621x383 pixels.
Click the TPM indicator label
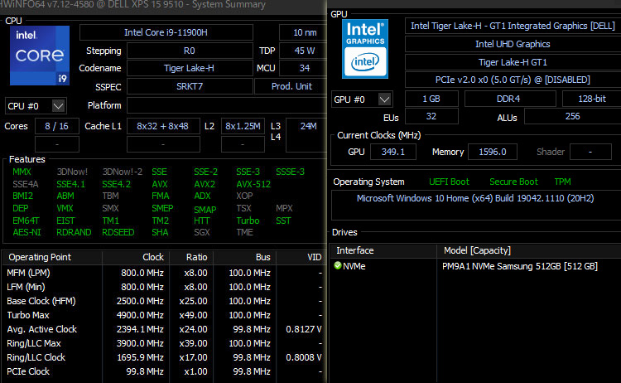pyautogui.click(x=562, y=182)
